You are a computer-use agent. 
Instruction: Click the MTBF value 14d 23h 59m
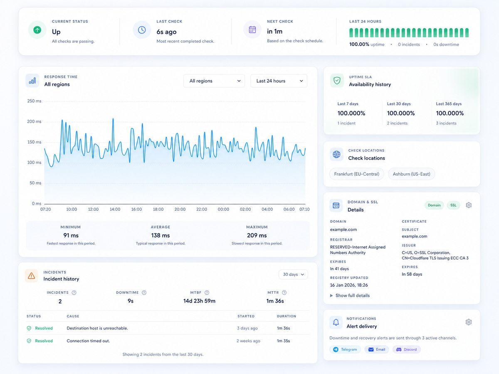(199, 301)
